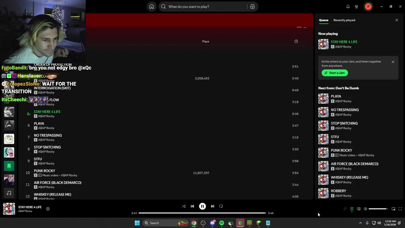Close the Queue panel
This screenshot has width=405, height=228.
coord(397,20)
